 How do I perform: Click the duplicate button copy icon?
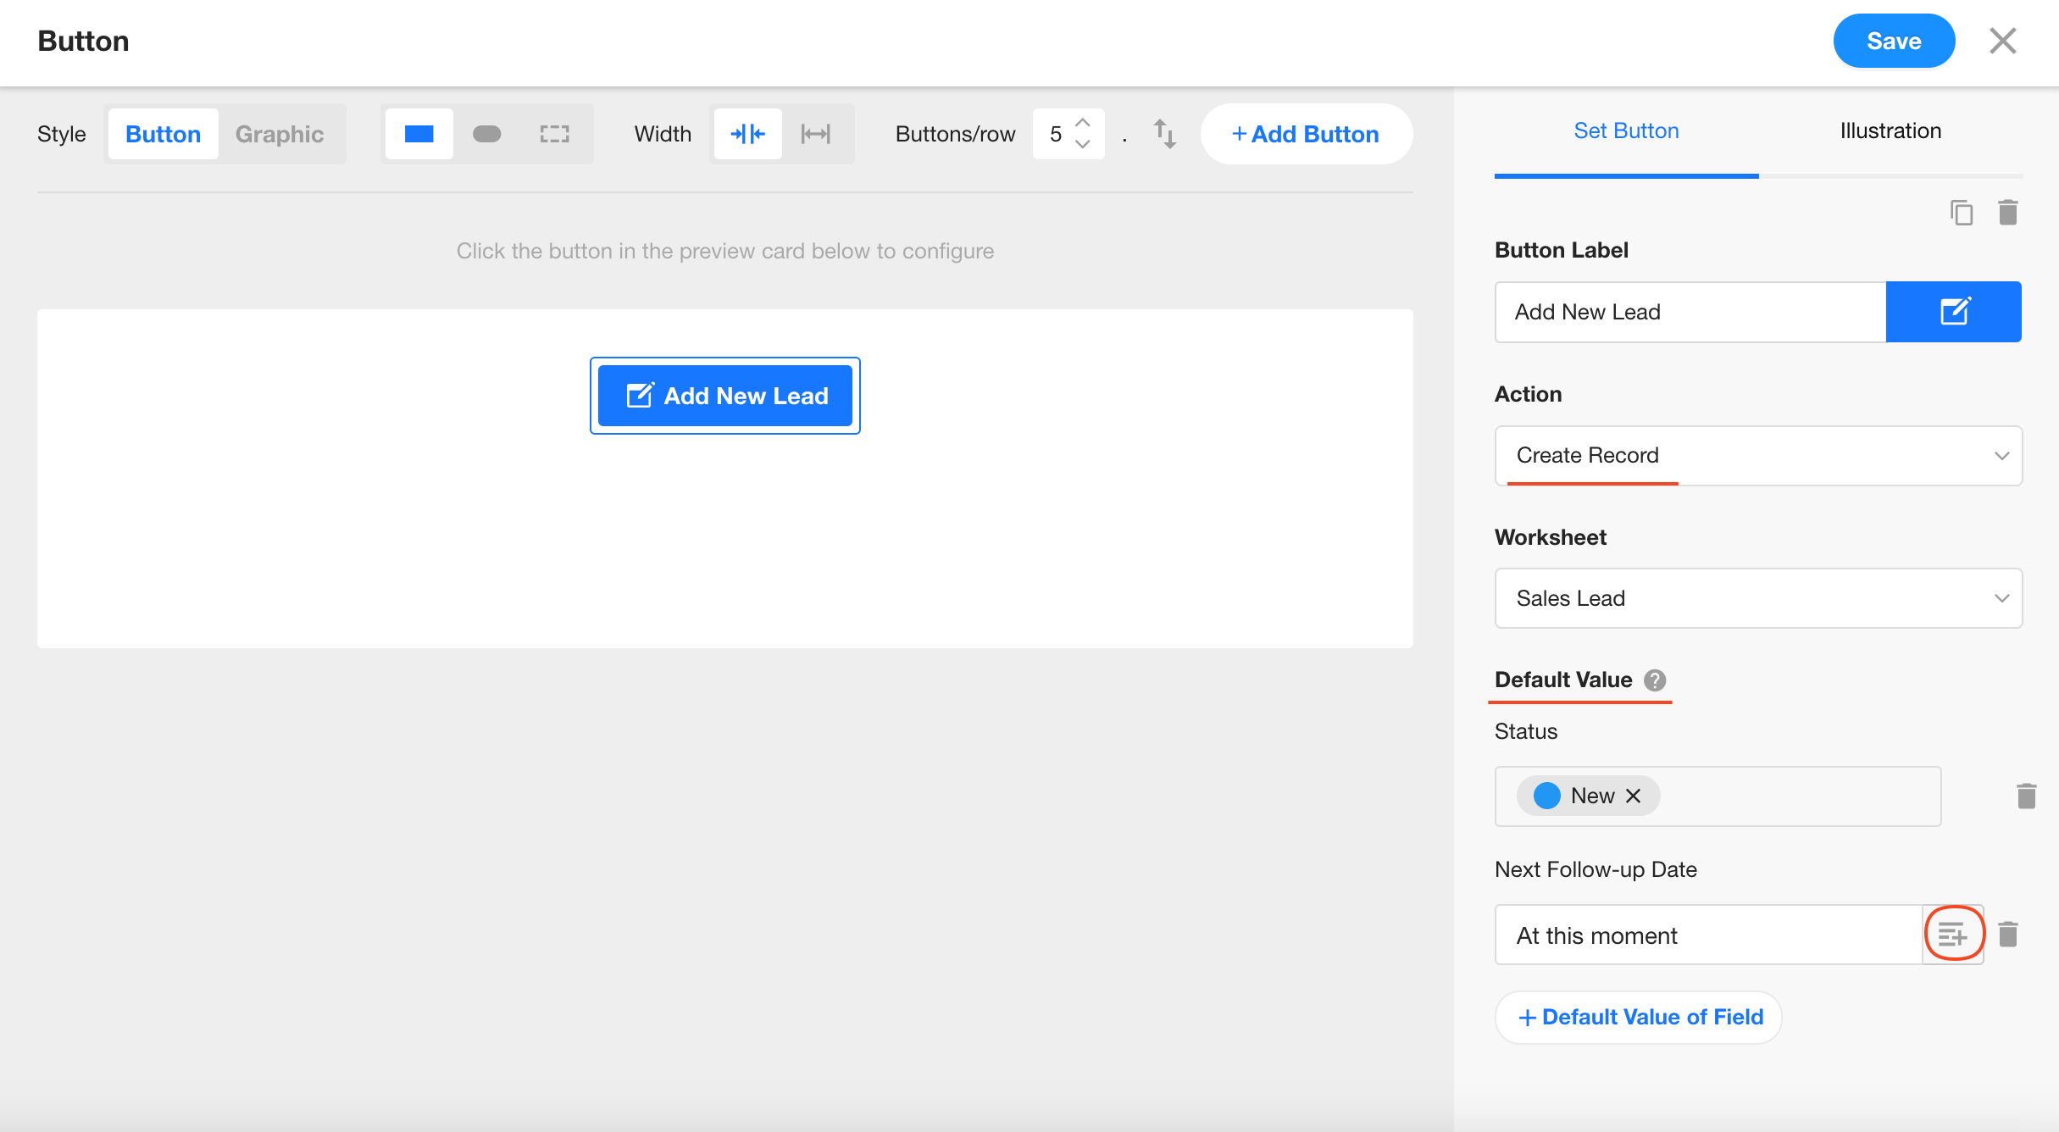click(1962, 213)
